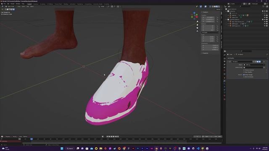269x151 pixels.
Task: Collapse the second collection in outliner
Action: tap(227, 20)
